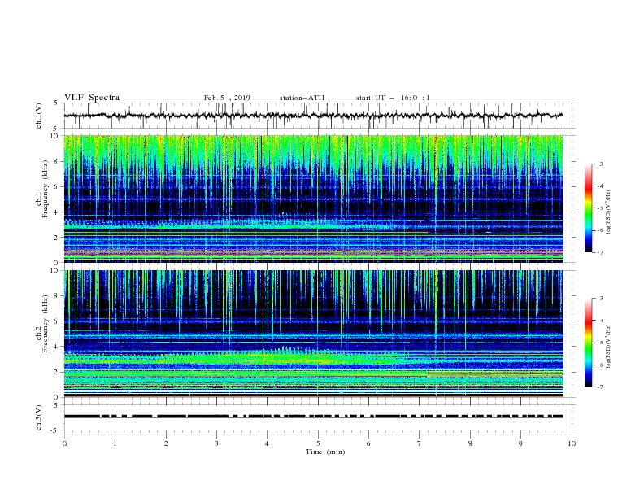The image size is (644, 498).
Task: Select the "ch.3(V)" axis label
Action: tap(39, 417)
